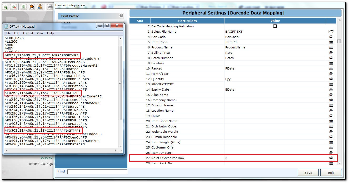Click keyboard icon in PRODUCTTYPE row
This screenshot has height=183, width=349.
tap(331, 84)
